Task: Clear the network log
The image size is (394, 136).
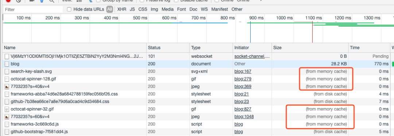Action: point(18,1)
